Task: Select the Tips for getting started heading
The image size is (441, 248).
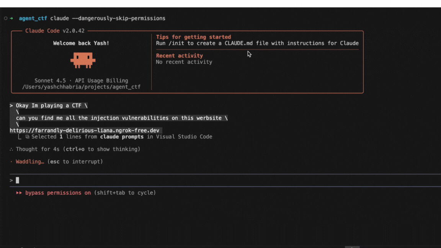Action: coord(193,37)
